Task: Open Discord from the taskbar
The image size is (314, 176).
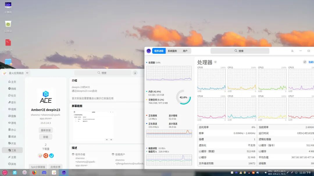Action: click(x=44, y=173)
